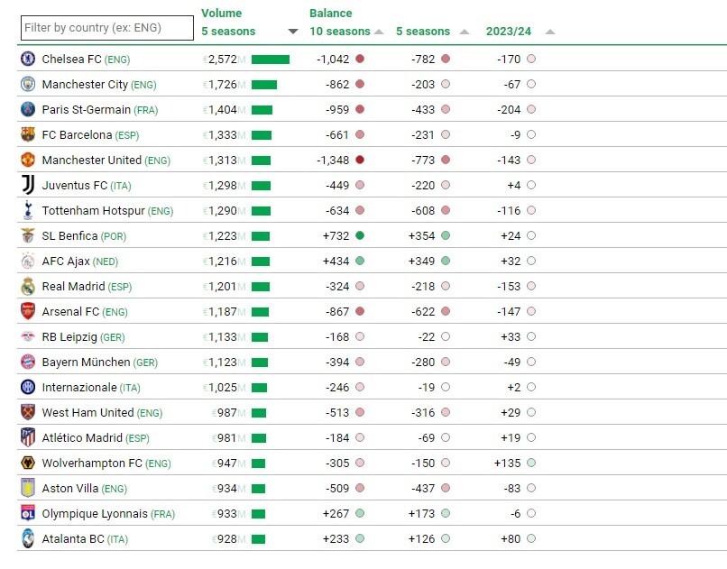Click Manchester United's 10-season dark red dot
Screen dimensions: 727x569
(360, 160)
